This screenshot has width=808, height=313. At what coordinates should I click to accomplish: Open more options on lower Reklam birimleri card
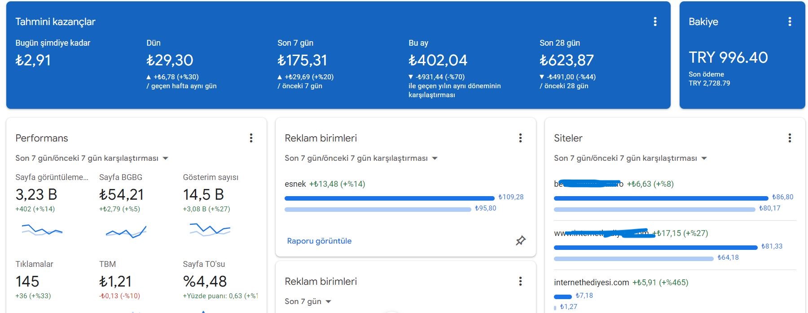(520, 281)
